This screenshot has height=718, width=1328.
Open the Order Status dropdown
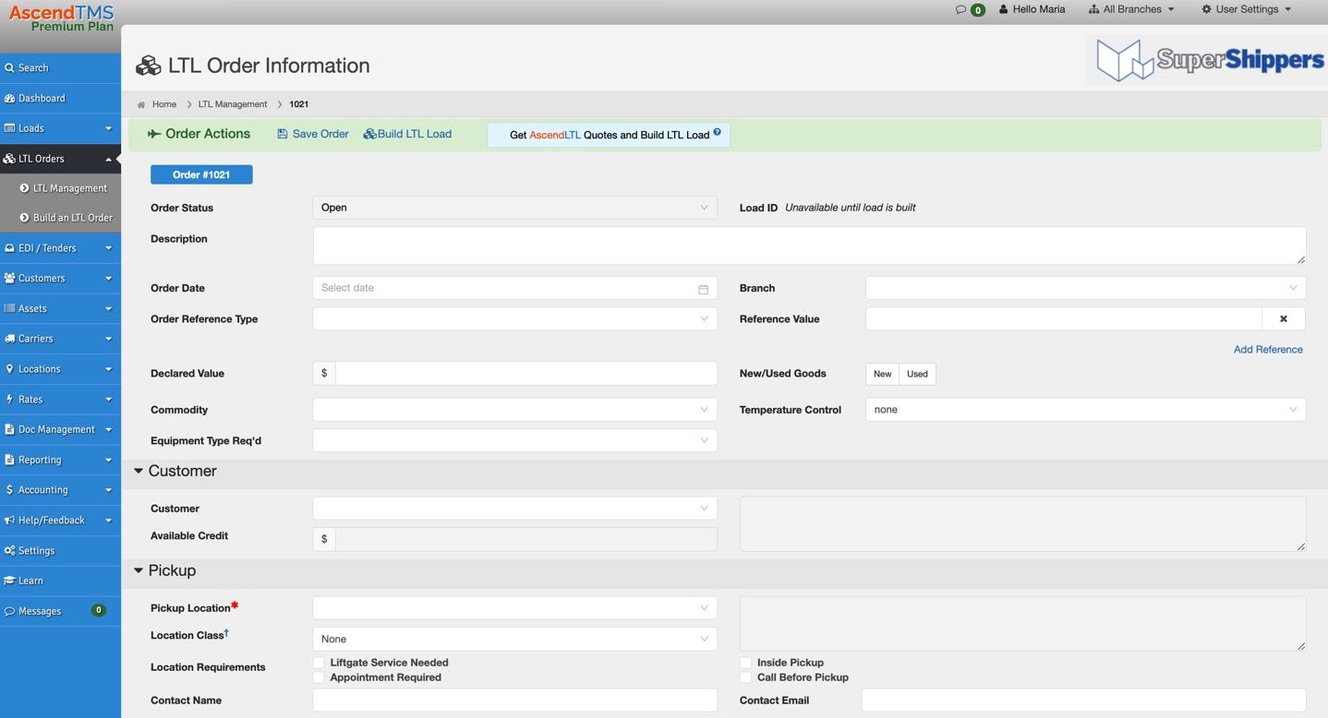514,207
